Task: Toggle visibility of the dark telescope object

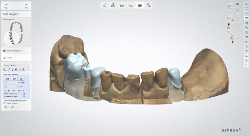Action: [228, 24]
